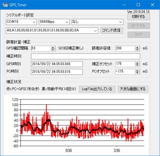Click the GPS_Timer app icon in title bar
The image size is (160, 156).
5,5
